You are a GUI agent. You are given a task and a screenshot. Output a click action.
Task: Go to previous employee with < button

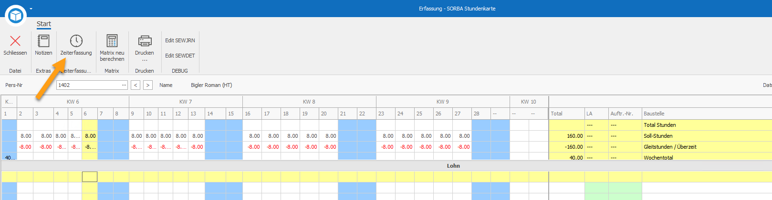[136, 85]
